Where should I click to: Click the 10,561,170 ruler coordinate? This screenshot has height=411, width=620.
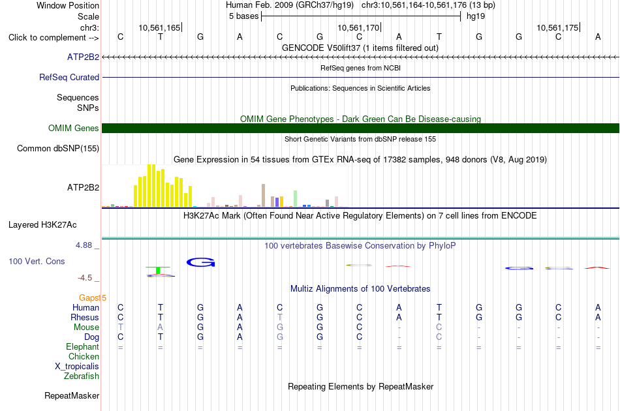click(358, 27)
